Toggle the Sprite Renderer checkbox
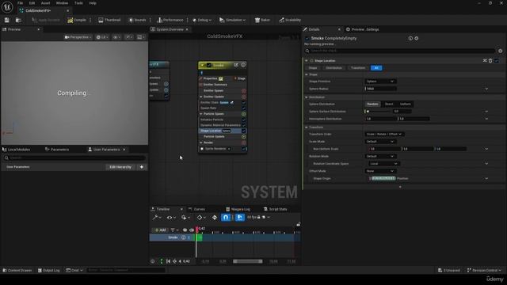507x285 pixels. (x=245, y=149)
